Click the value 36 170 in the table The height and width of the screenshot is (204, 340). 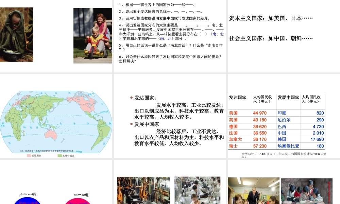tap(260, 139)
